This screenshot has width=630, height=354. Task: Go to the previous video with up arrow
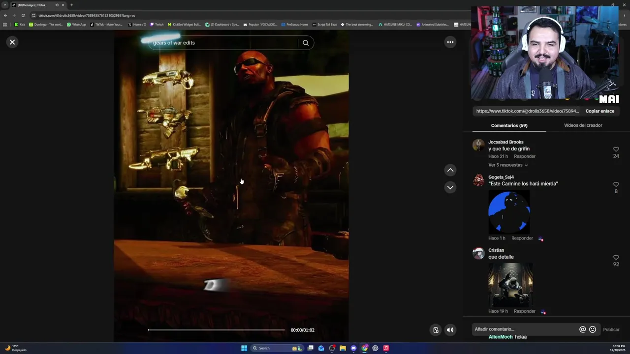coord(450,170)
